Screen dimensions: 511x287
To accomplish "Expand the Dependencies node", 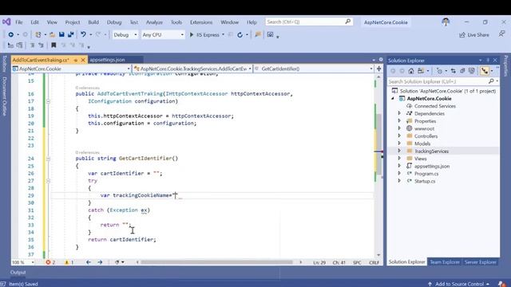I will coord(399,113).
